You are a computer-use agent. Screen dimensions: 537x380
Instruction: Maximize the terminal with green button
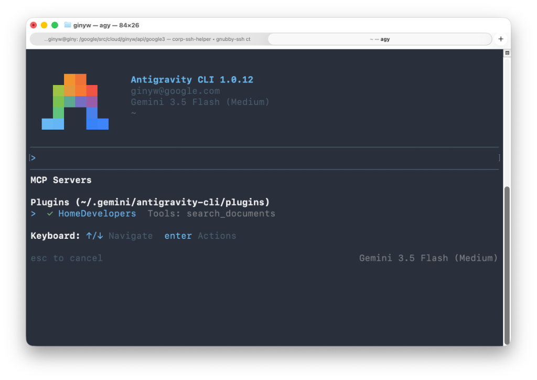(55, 25)
